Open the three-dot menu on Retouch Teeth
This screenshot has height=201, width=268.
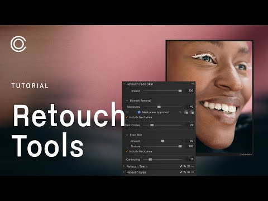192,166
